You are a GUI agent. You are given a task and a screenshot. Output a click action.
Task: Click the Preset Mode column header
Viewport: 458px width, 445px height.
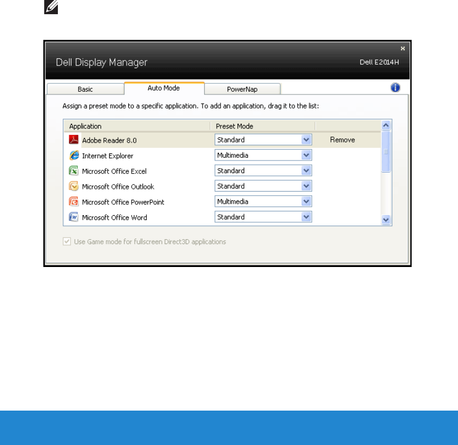tap(263, 126)
